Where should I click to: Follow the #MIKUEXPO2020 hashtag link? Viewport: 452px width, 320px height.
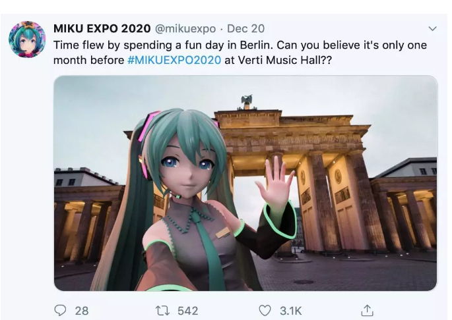tap(174, 60)
